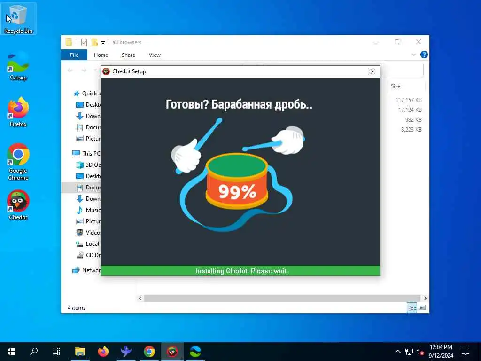Select Pictures under Quick access

point(88,139)
